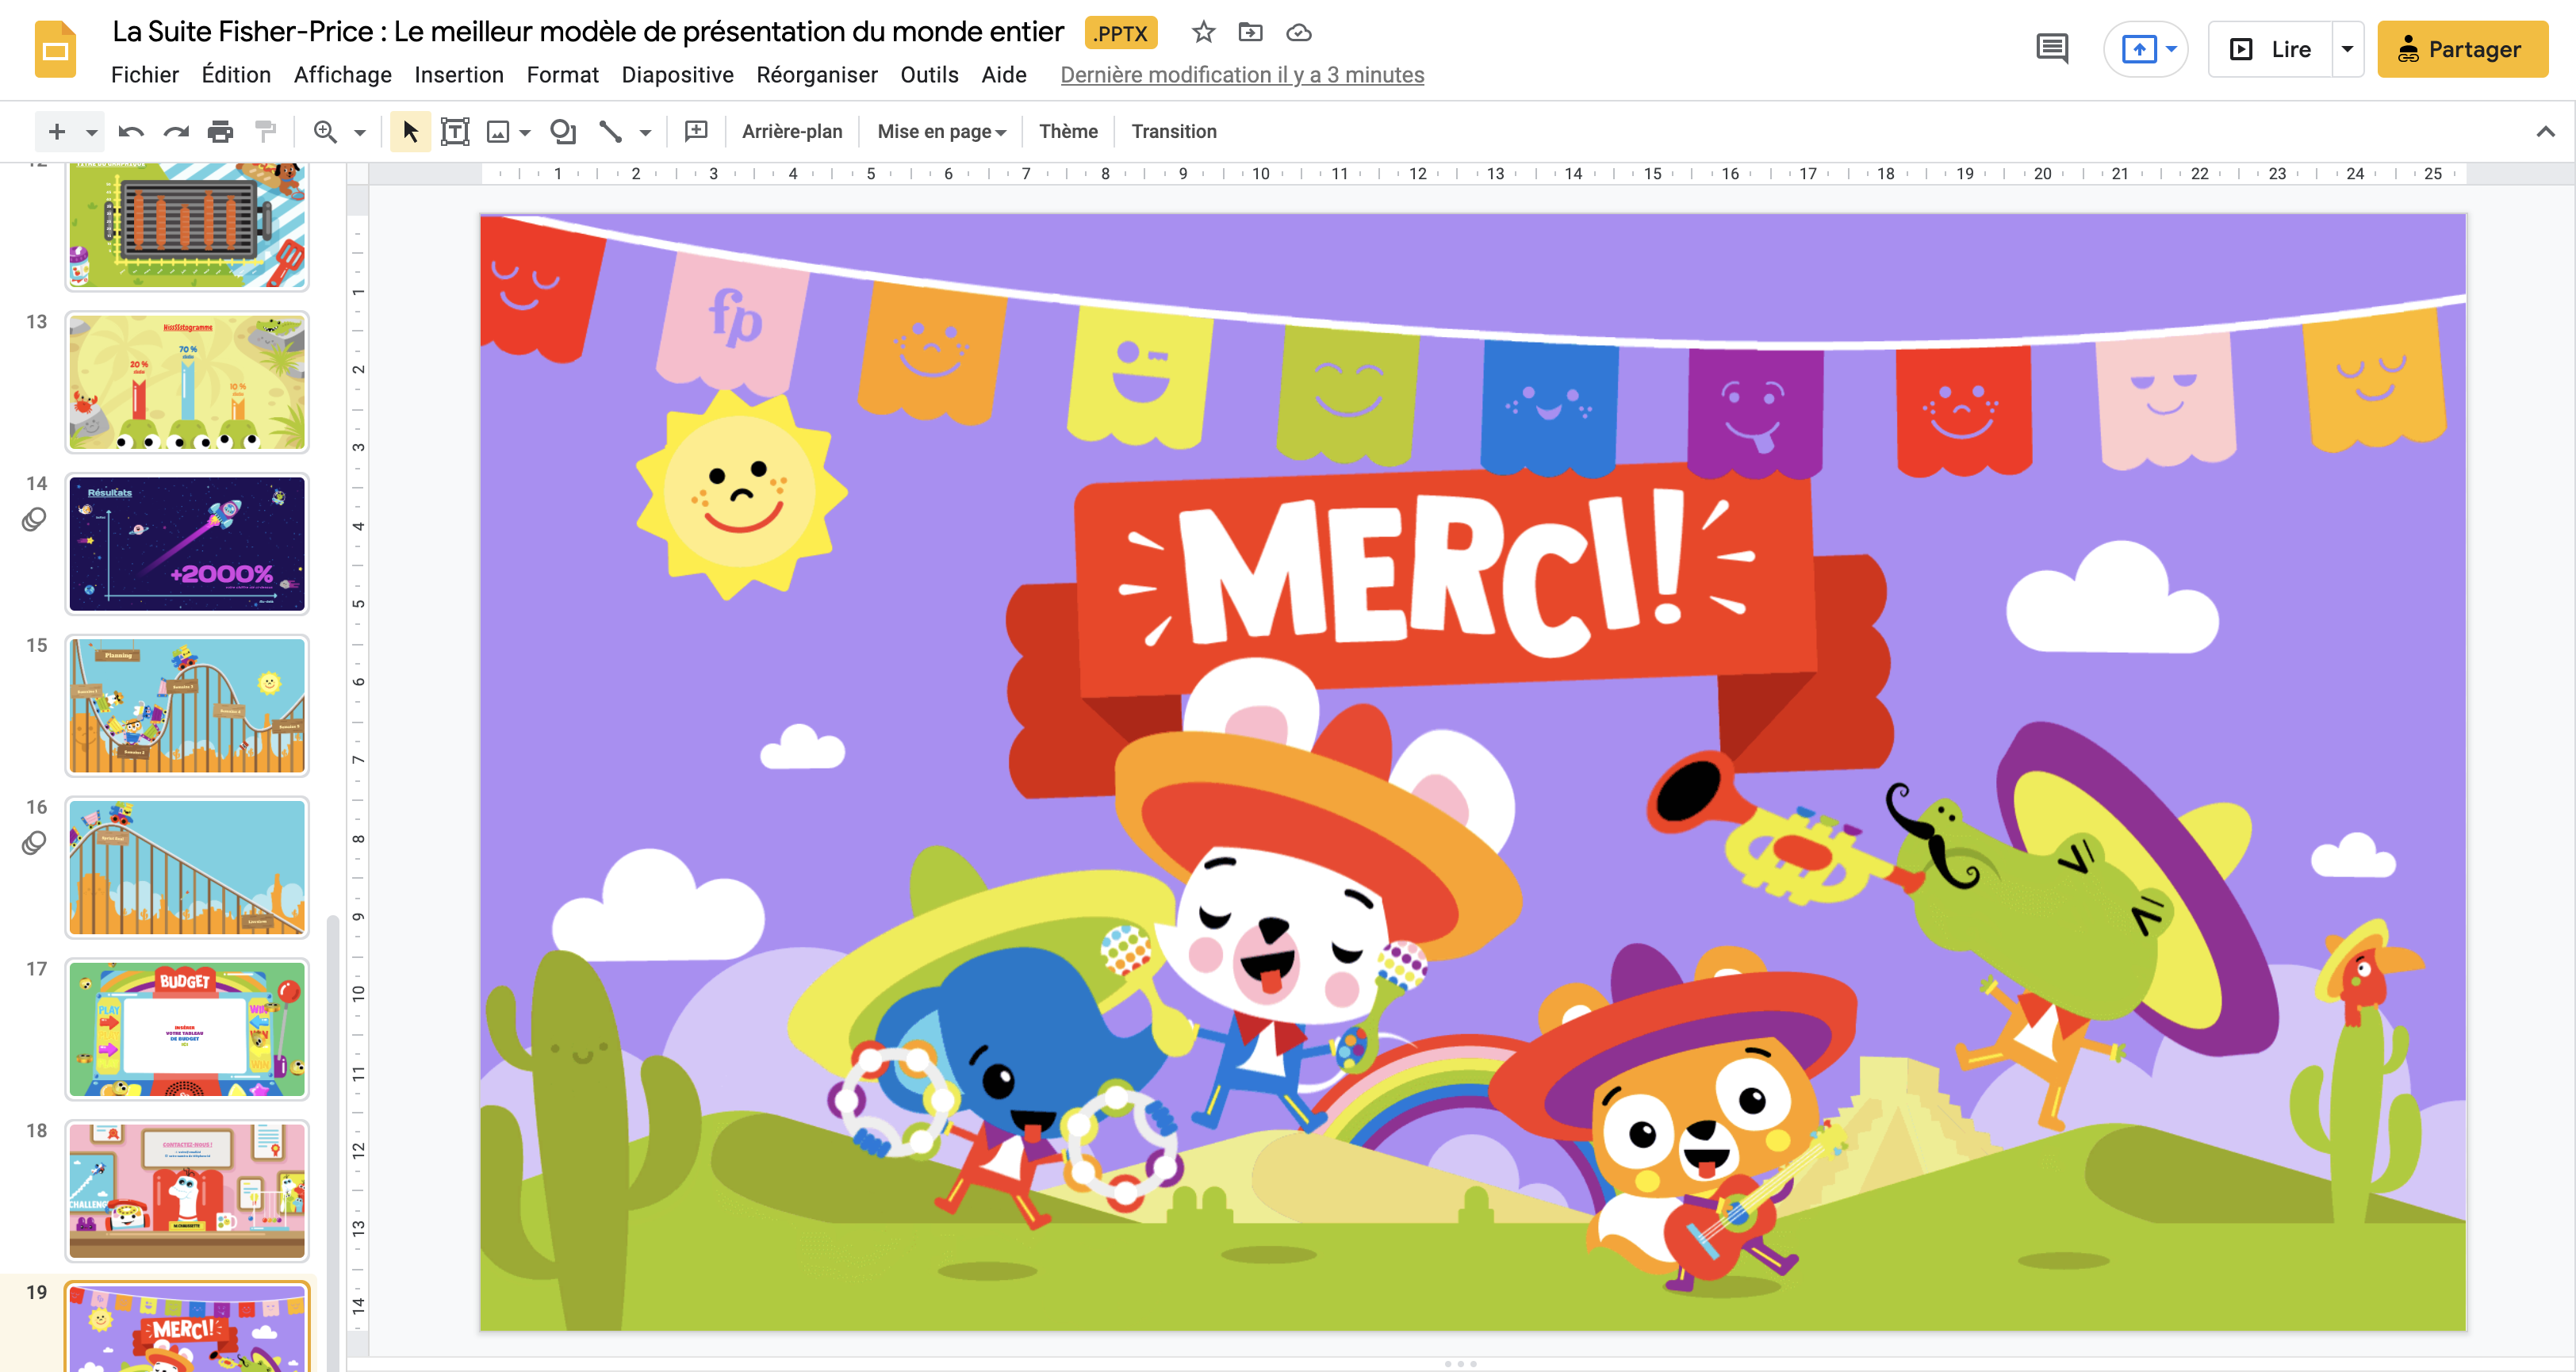
Task: Select the line tool
Action: (x=610, y=131)
